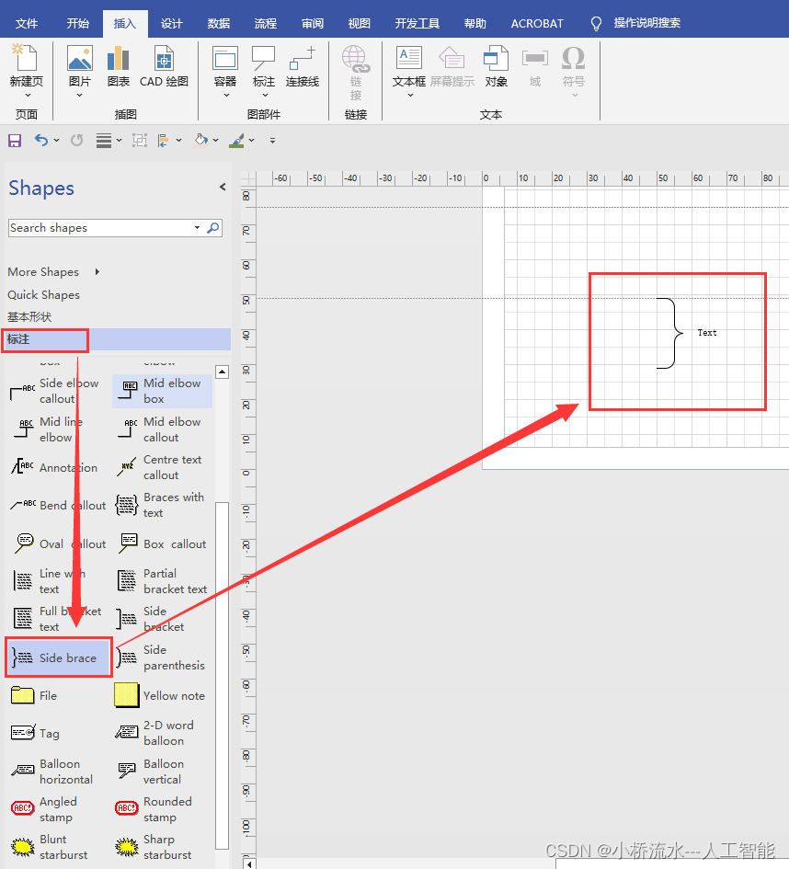The image size is (789, 869).
Task: Open the line color pen tool
Action: [236, 140]
